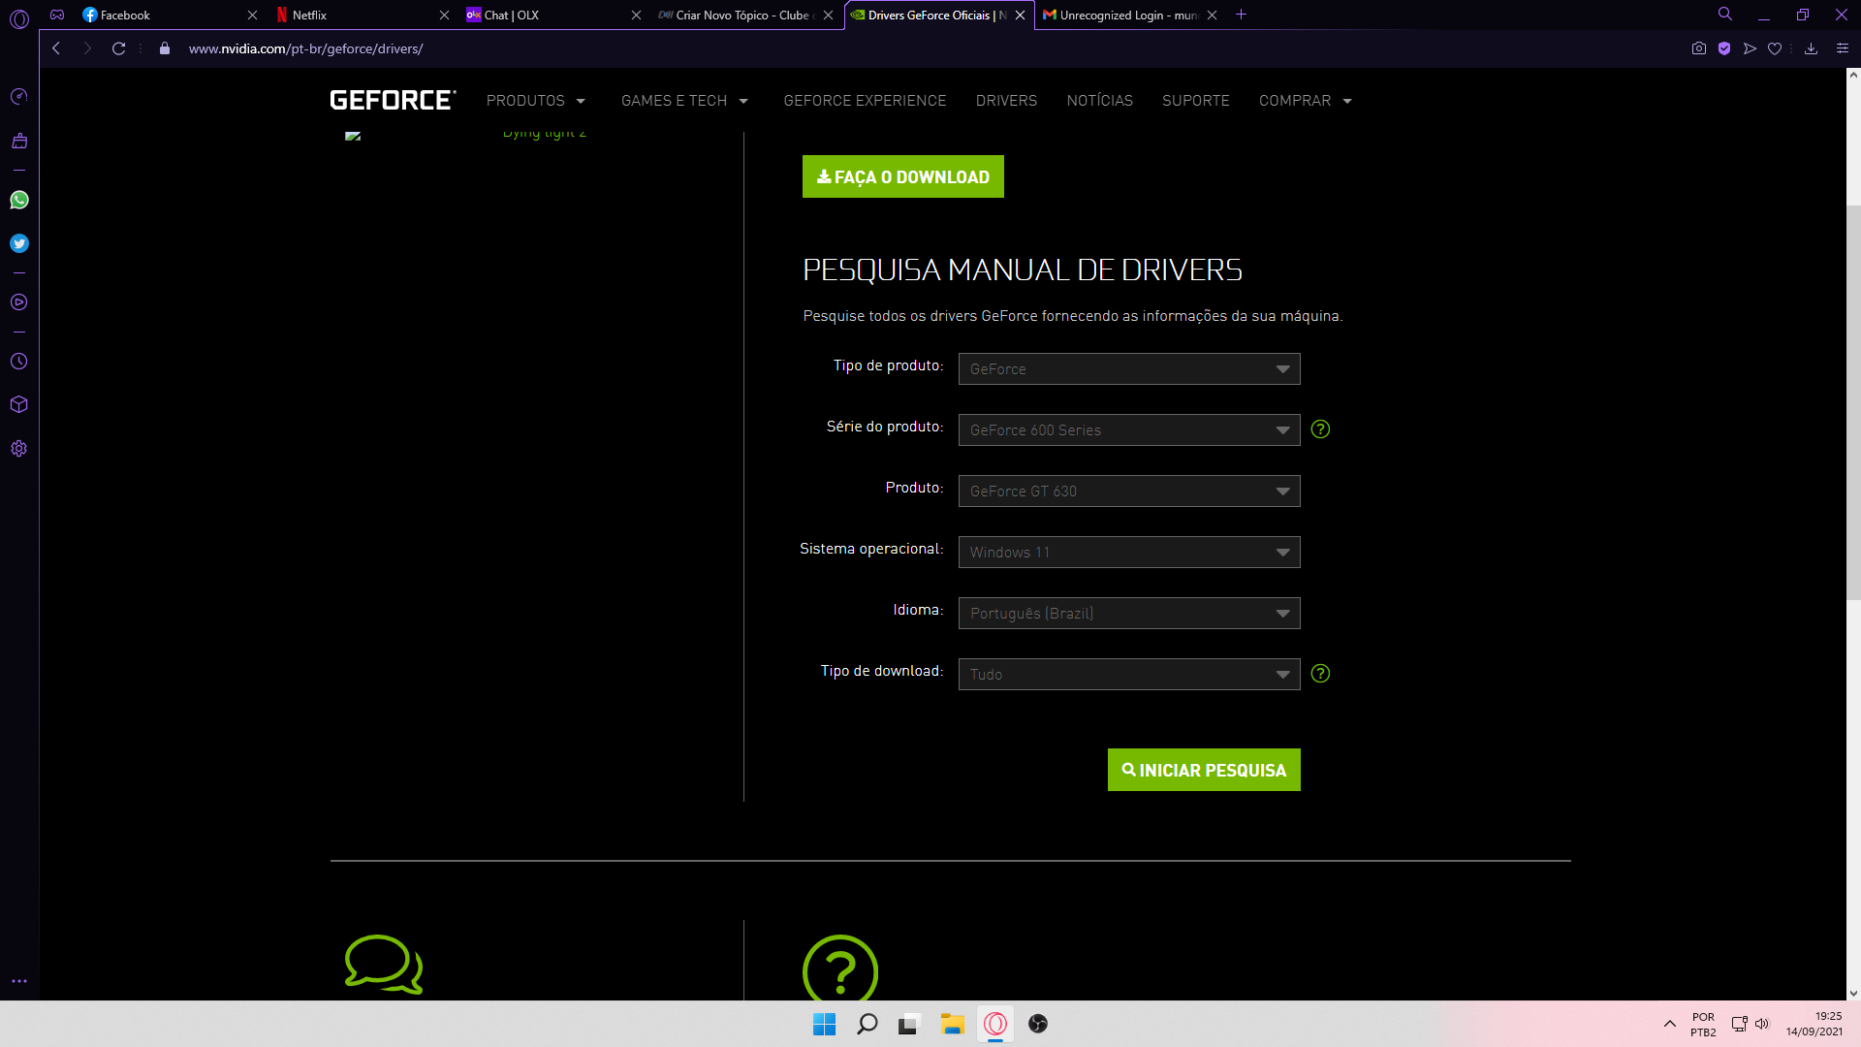Click help icon beside Série do produto

1320,429
